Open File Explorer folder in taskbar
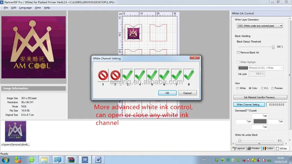The height and width of the screenshot is (164, 292). click(x=44, y=160)
